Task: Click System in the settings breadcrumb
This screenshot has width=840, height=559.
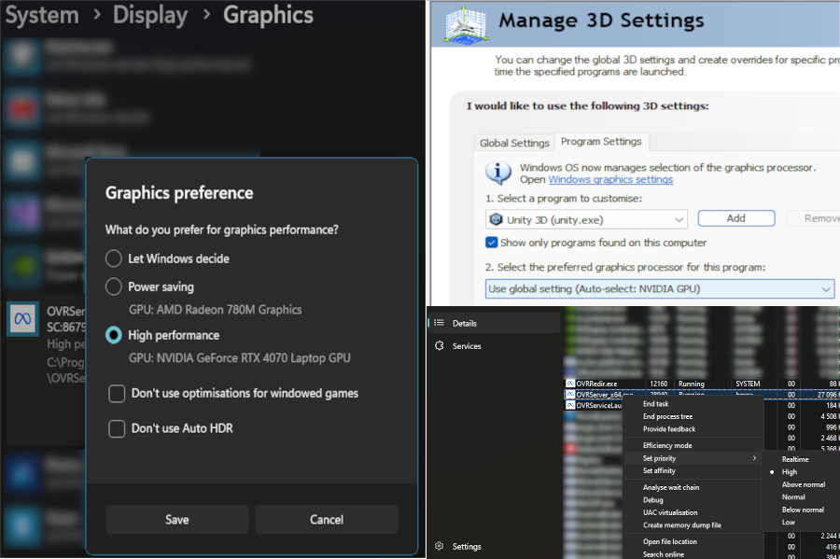Action: 42,14
